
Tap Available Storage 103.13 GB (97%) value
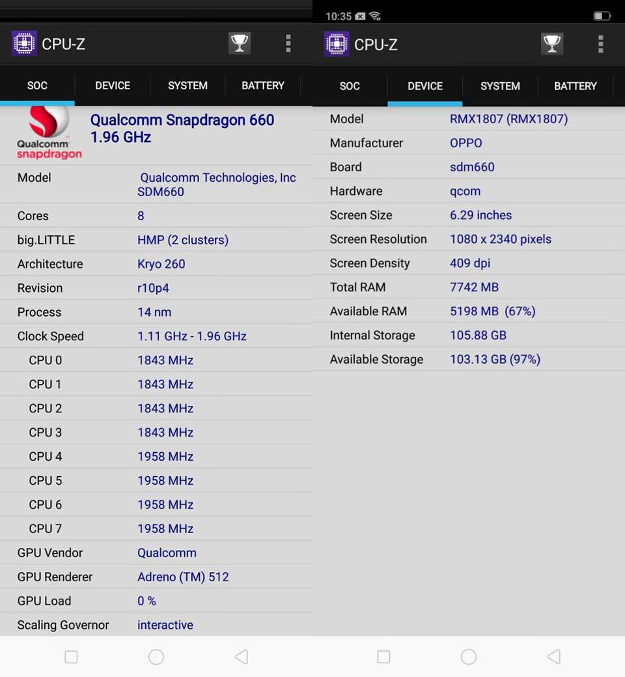tap(495, 359)
